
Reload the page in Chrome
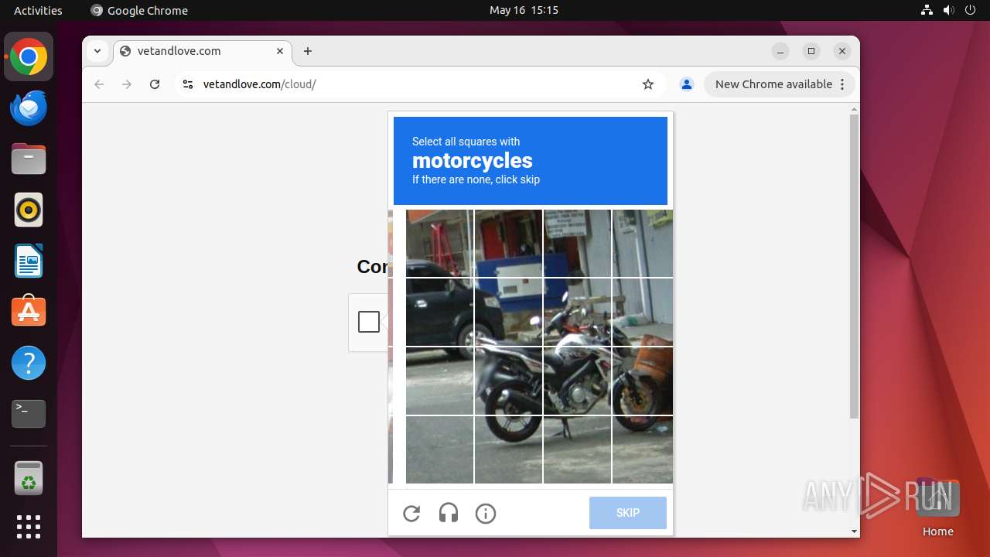pyautogui.click(x=155, y=84)
